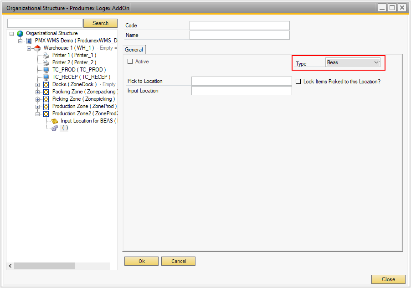This screenshot has width=411, height=288.
Task: Select Input Location for BEAS tree row
Action: (89, 121)
